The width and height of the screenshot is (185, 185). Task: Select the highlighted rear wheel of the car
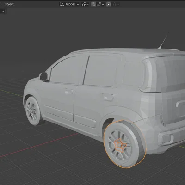124,145
